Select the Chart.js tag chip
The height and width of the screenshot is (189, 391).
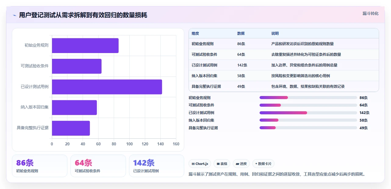(x=200, y=164)
